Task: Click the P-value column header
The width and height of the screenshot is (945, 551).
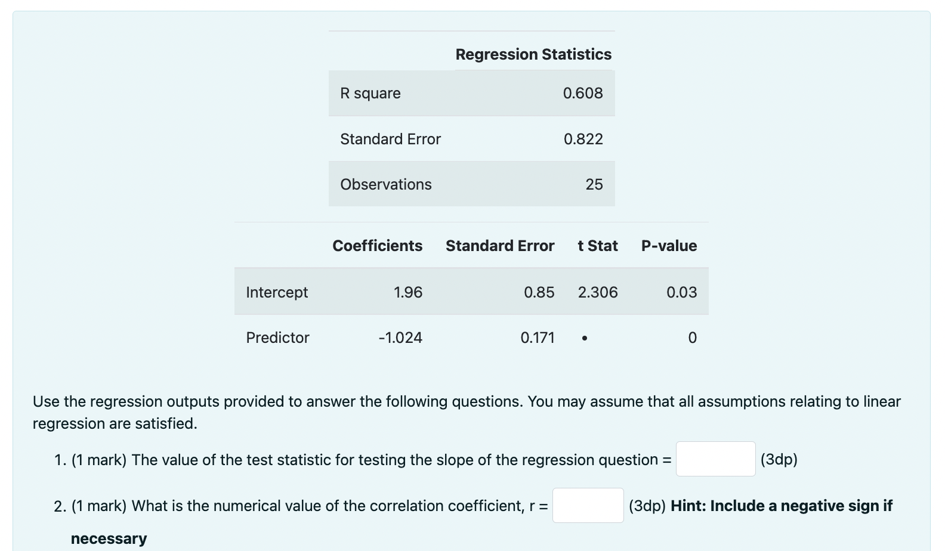Action: click(669, 246)
